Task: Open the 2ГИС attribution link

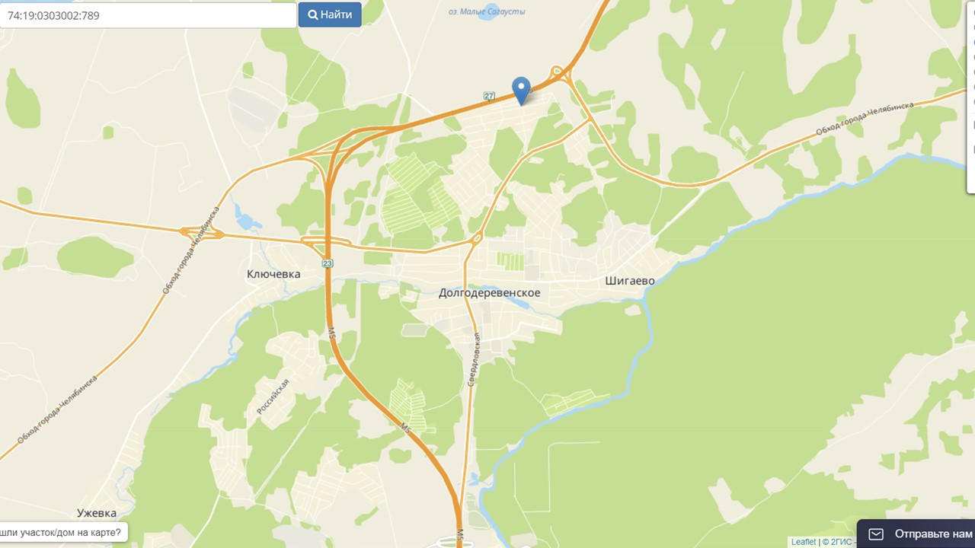Action: tap(841, 542)
